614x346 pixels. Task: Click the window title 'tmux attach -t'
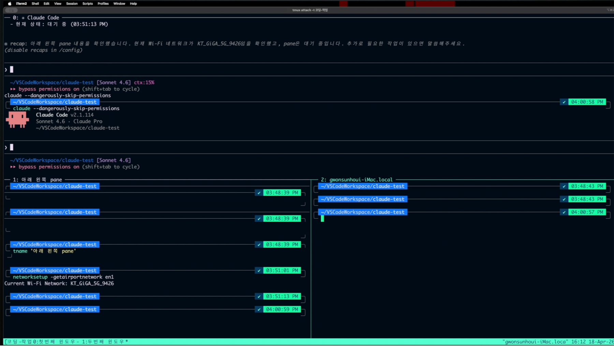[310, 10]
